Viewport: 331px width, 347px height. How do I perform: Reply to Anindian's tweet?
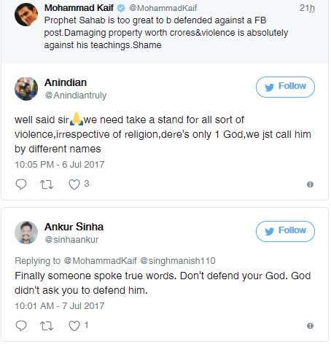[x=21, y=184]
